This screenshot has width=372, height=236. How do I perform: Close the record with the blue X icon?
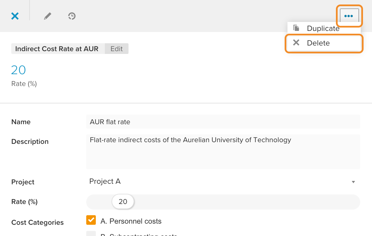click(x=15, y=16)
